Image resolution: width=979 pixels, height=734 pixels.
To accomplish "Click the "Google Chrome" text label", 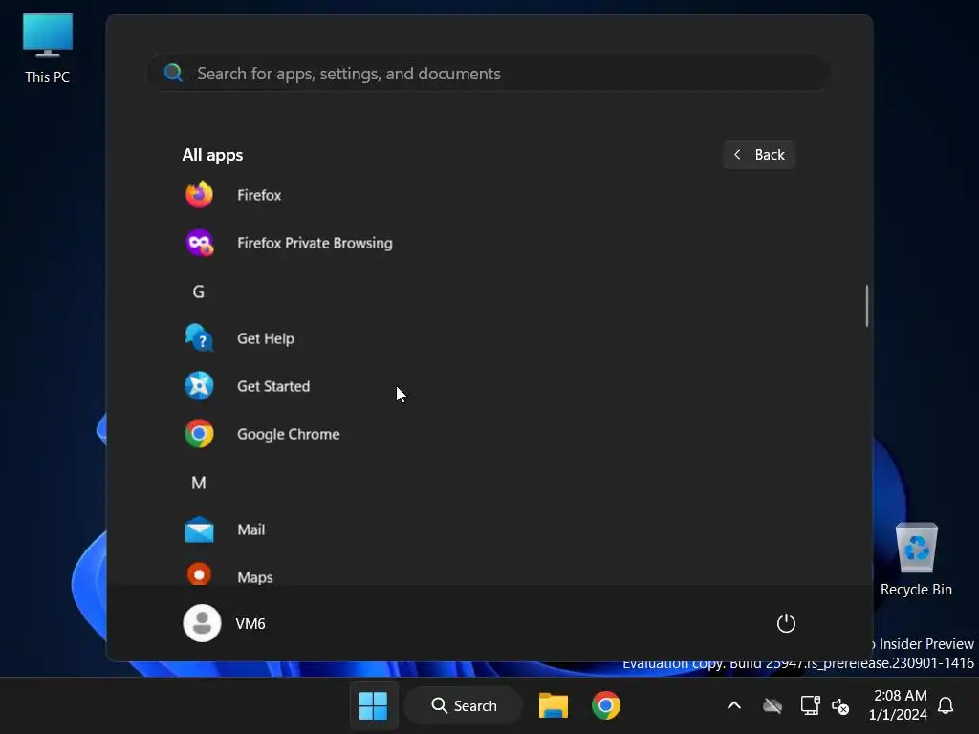I will coord(289,434).
